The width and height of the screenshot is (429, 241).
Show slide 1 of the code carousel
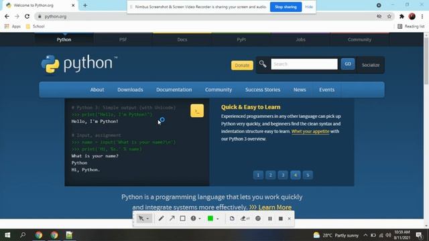[258, 175]
